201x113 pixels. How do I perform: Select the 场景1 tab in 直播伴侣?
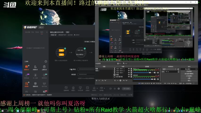(x=42, y=32)
